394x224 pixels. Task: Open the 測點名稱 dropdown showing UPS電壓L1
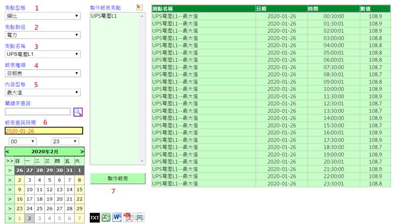[x=42, y=54]
